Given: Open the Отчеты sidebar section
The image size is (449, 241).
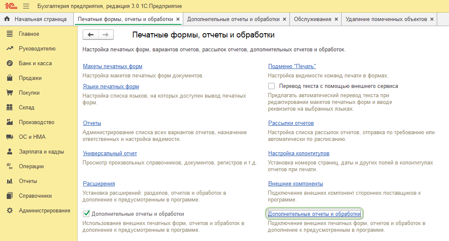Looking at the screenshot, I should [28, 181].
